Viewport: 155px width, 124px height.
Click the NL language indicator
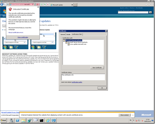(131, 120)
